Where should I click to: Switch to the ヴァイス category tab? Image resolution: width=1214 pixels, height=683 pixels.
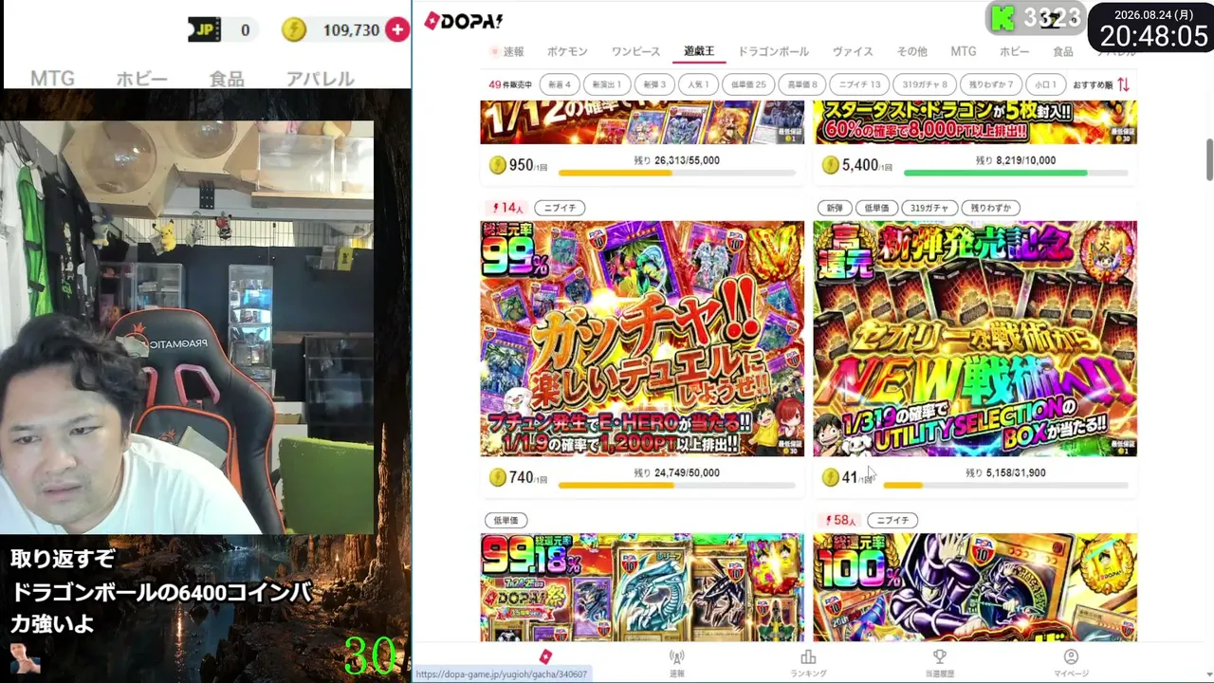[853, 52]
